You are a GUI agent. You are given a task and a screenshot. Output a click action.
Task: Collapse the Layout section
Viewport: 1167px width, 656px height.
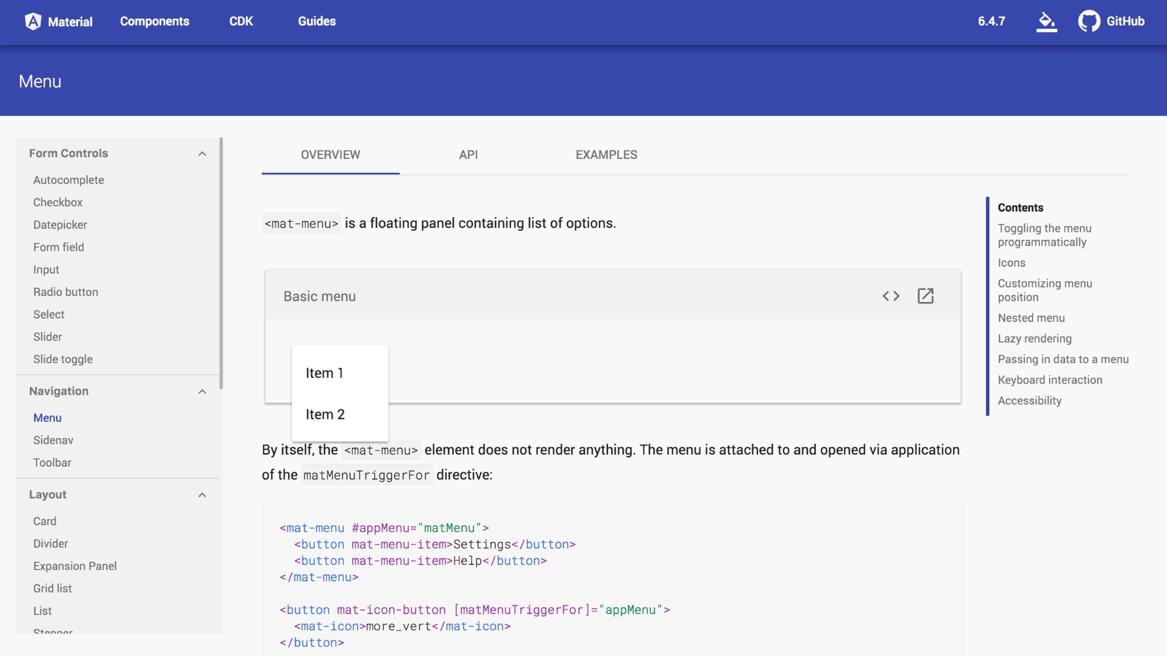(202, 495)
